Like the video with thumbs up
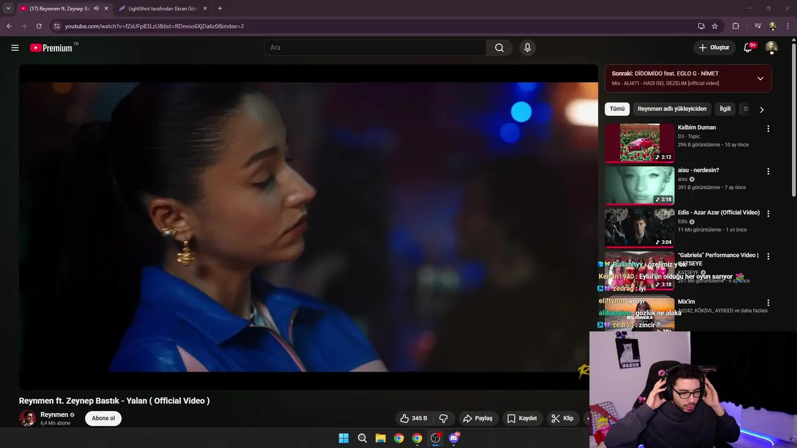This screenshot has height=448, width=797. click(413, 419)
